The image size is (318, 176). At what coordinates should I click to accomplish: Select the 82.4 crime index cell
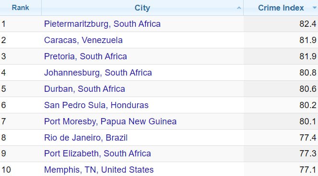coord(281,24)
